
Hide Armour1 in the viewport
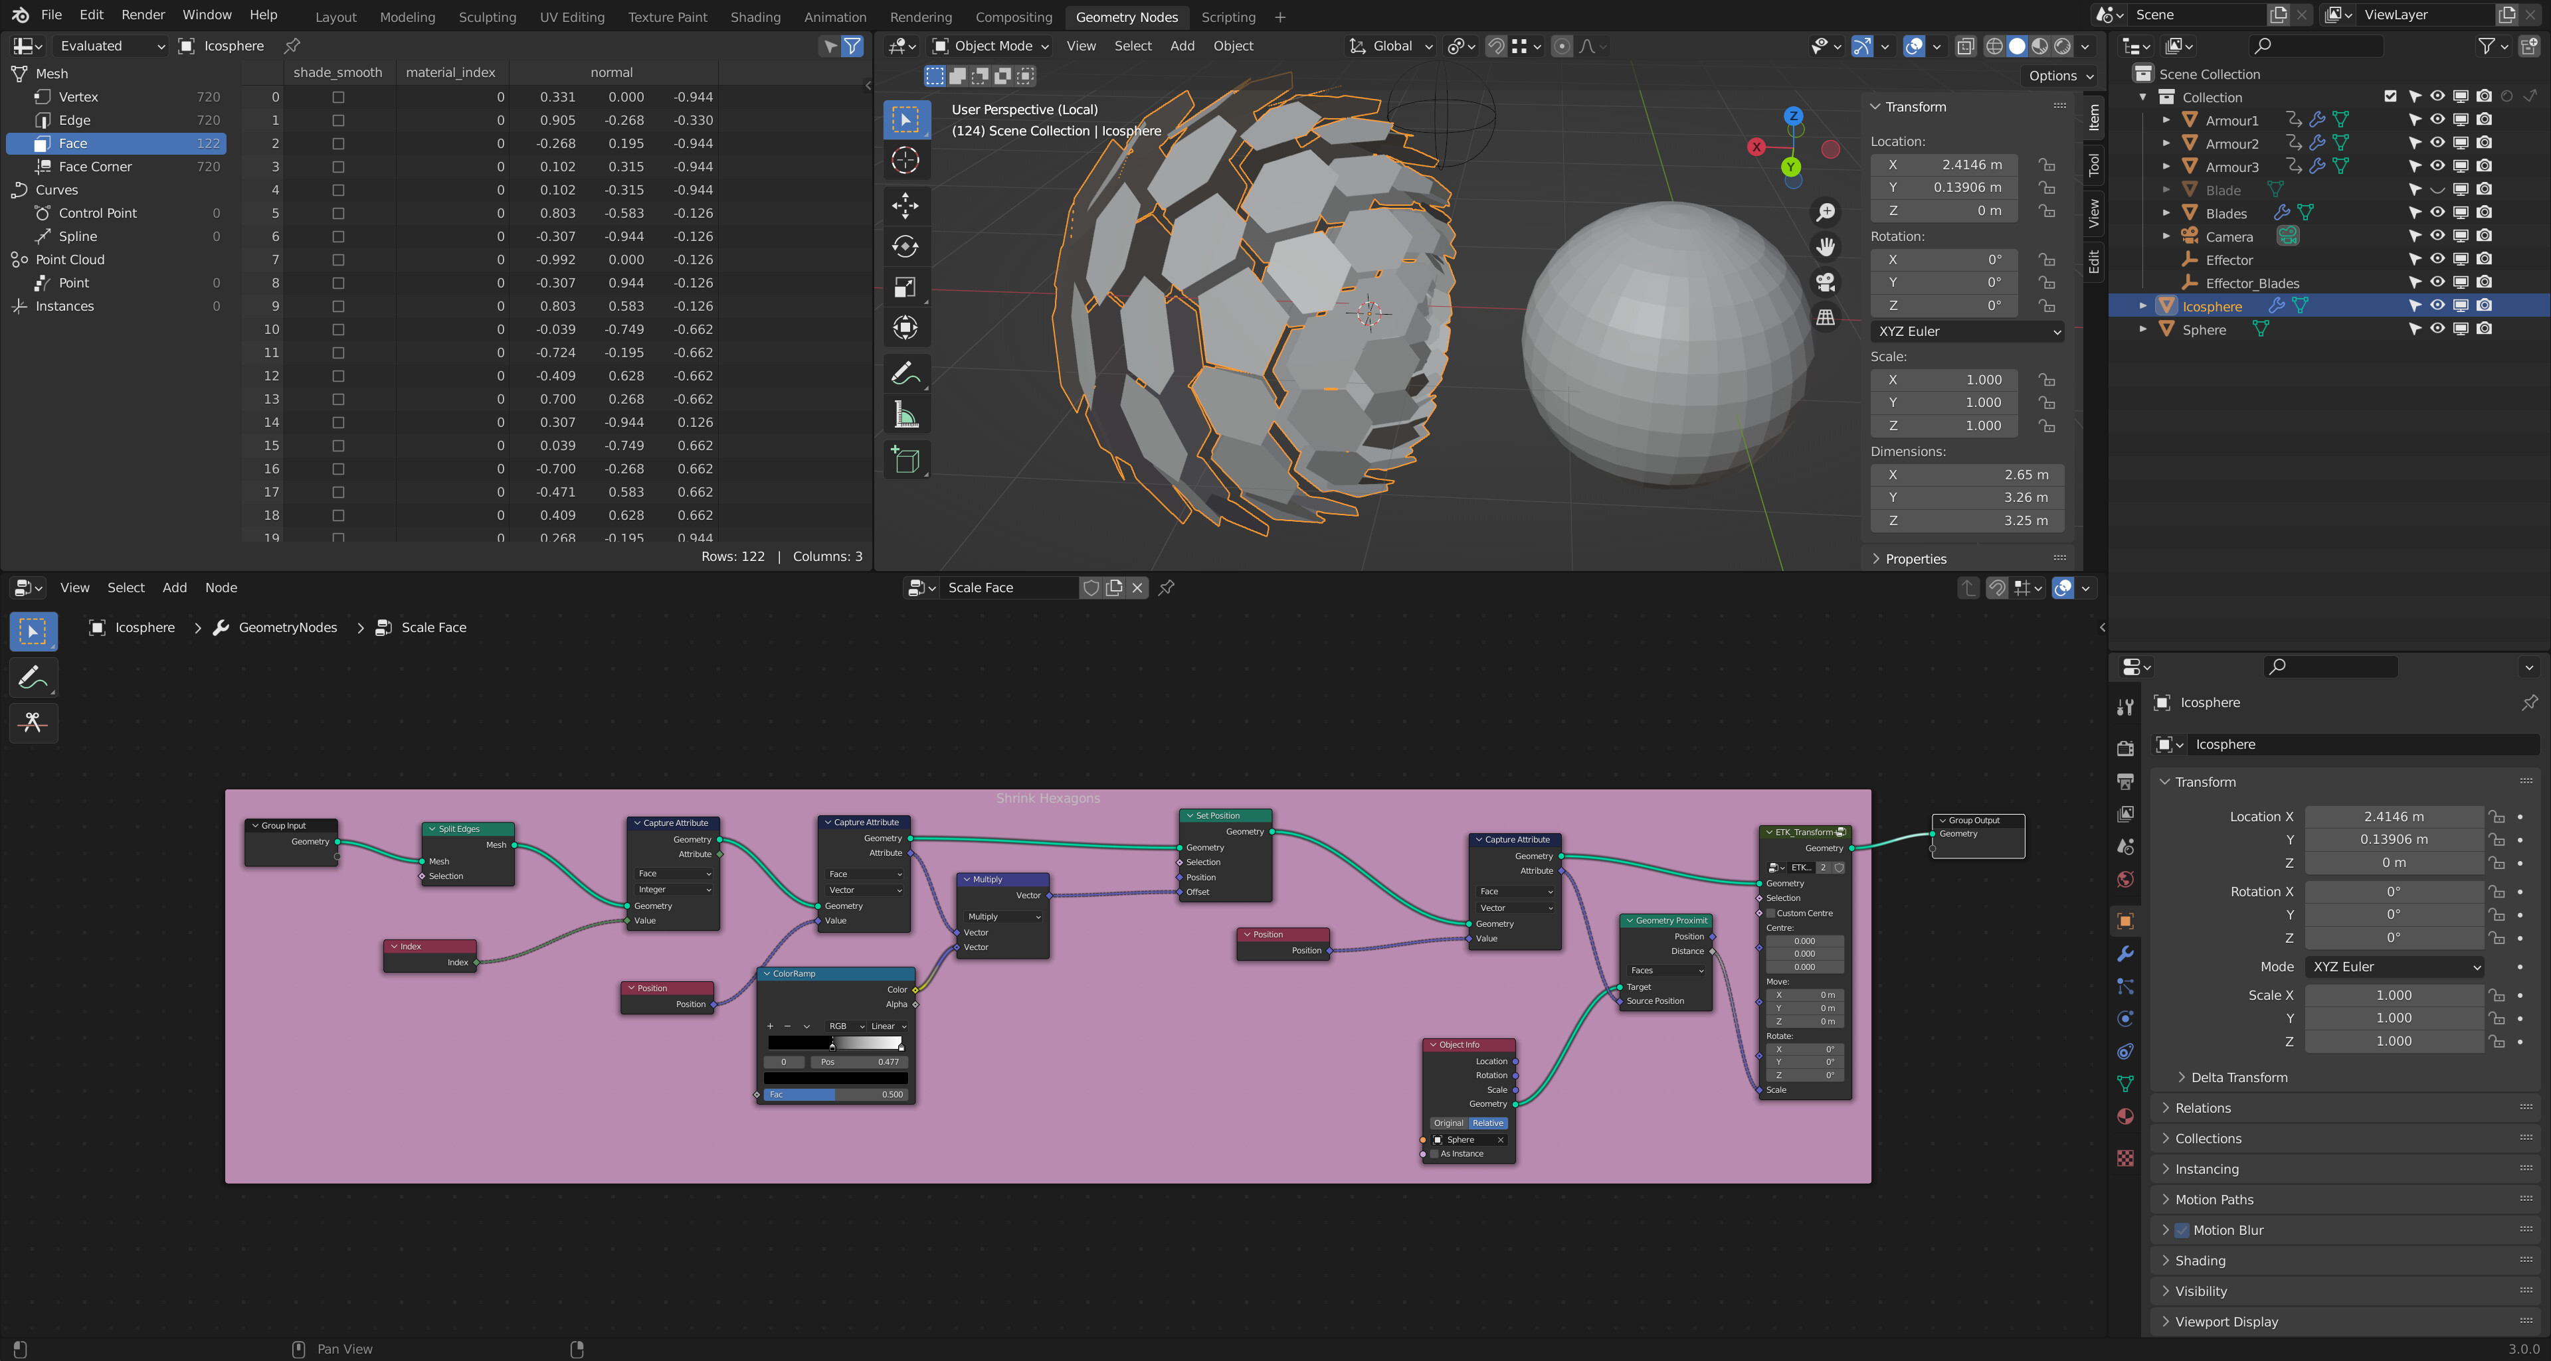tap(2437, 120)
